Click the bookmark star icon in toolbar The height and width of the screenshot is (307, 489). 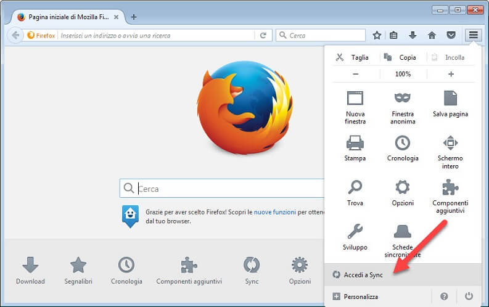pyautogui.click(x=377, y=35)
